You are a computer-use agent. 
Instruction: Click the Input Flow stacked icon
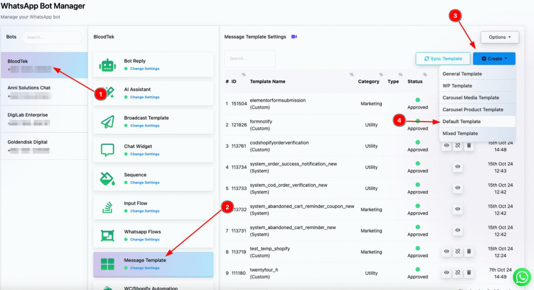pos(107,207)
